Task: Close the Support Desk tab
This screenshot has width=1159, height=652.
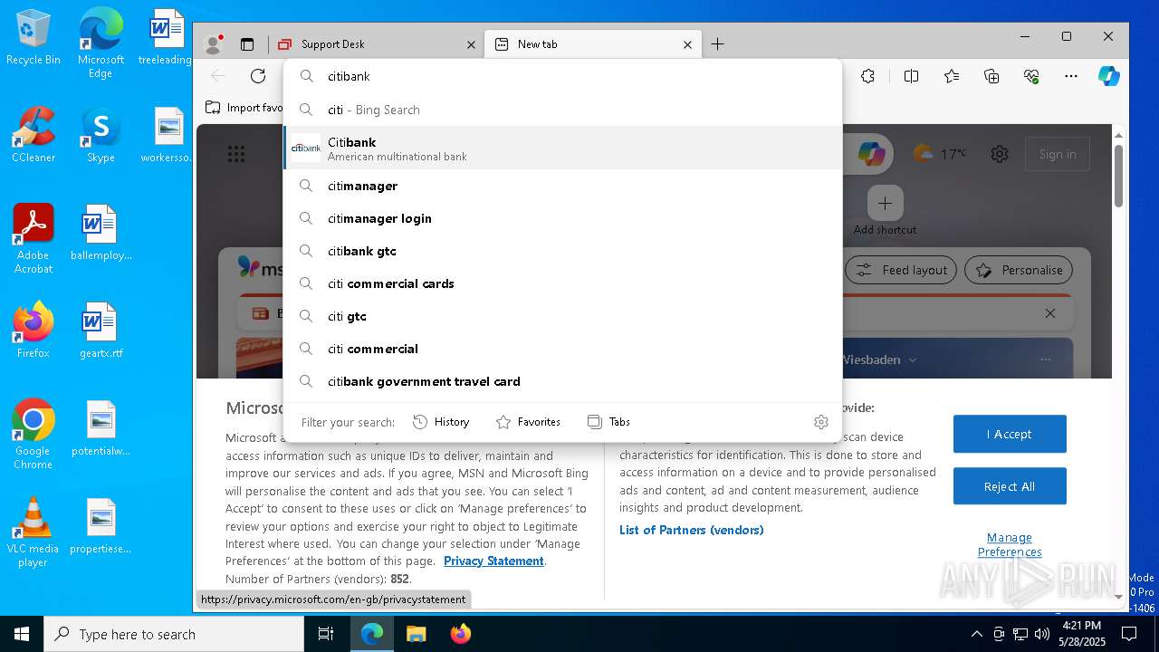Action: (471, 44)
